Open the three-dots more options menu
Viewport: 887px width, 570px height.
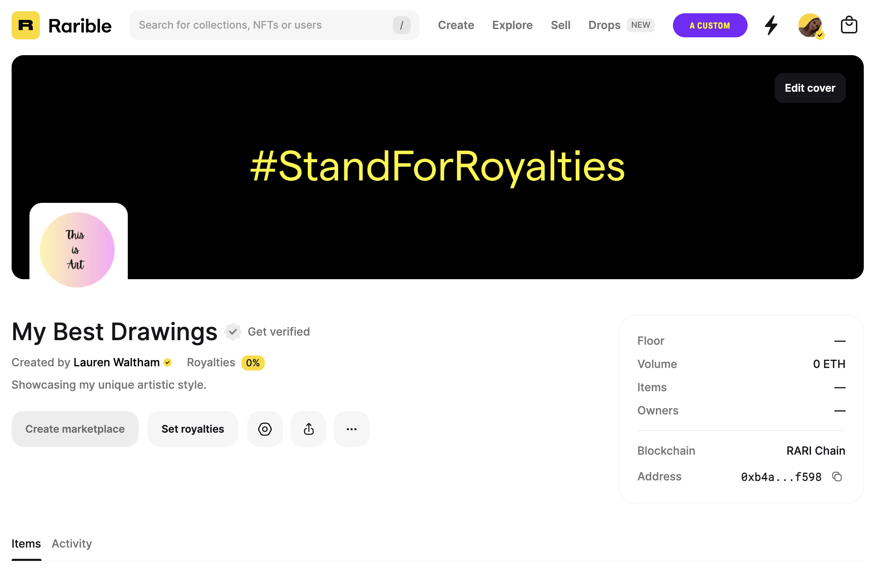click(x=351, y=429)
